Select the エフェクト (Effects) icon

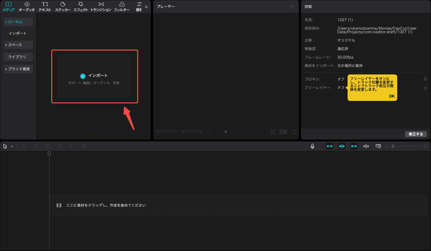click(80, 6)
